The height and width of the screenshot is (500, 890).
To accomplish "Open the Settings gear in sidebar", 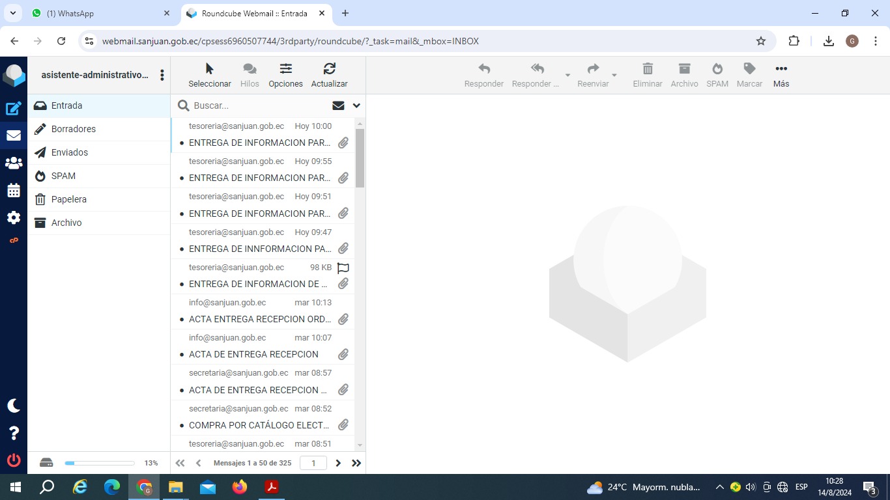I will 14,218.
